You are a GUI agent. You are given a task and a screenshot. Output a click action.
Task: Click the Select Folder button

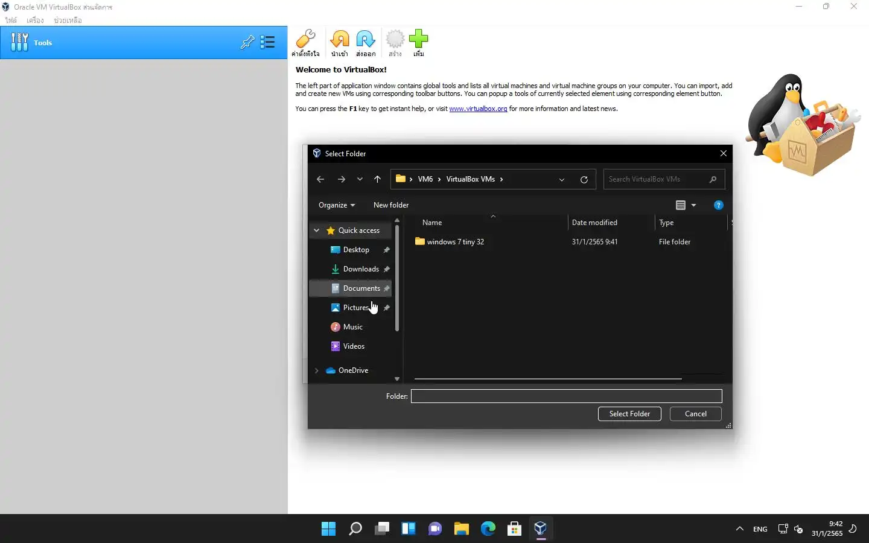629,414
